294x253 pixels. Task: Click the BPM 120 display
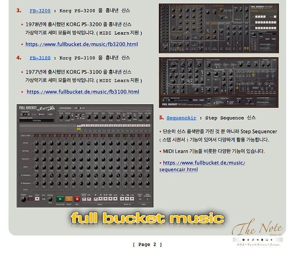click(x=31, y=199)
